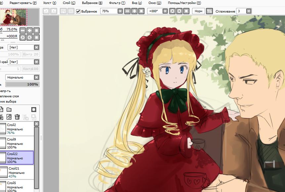This screenshot has height=192, width=285.
Task: Create a new layer folder
Action: pyautogui.click(x=9, y=110)
